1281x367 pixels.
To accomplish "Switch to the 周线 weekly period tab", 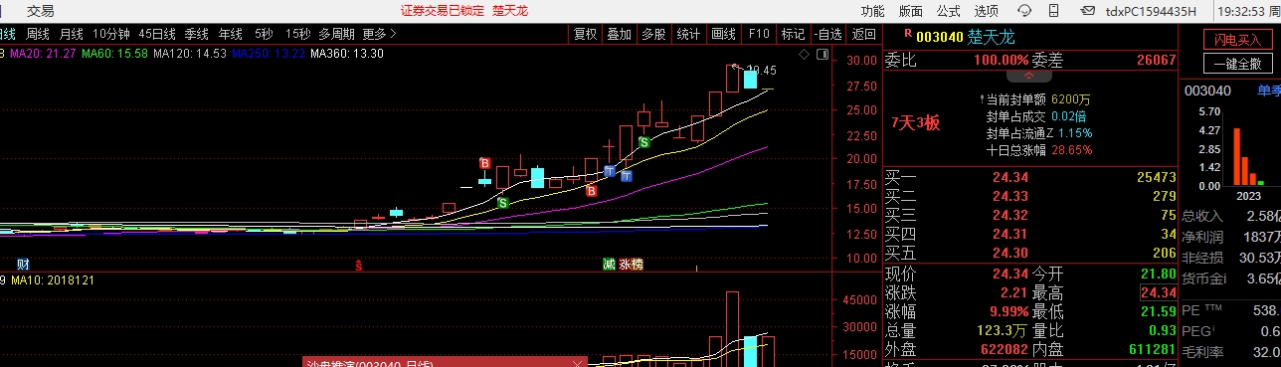I will pyautogui.click(x=39, y=33).
